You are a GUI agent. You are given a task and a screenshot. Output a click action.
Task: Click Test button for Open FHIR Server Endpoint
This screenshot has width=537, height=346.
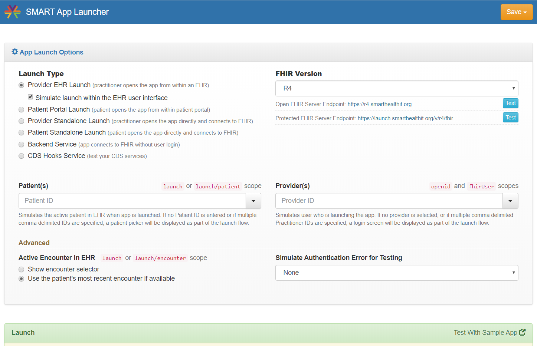(x=511, y=103)
